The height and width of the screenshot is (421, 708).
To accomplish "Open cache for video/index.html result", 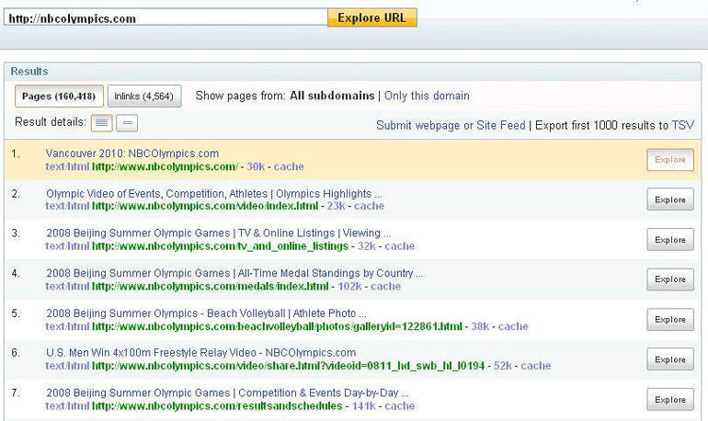I will (369, 206).
